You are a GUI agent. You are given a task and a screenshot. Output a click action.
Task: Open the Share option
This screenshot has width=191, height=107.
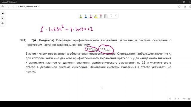[185, 7]
